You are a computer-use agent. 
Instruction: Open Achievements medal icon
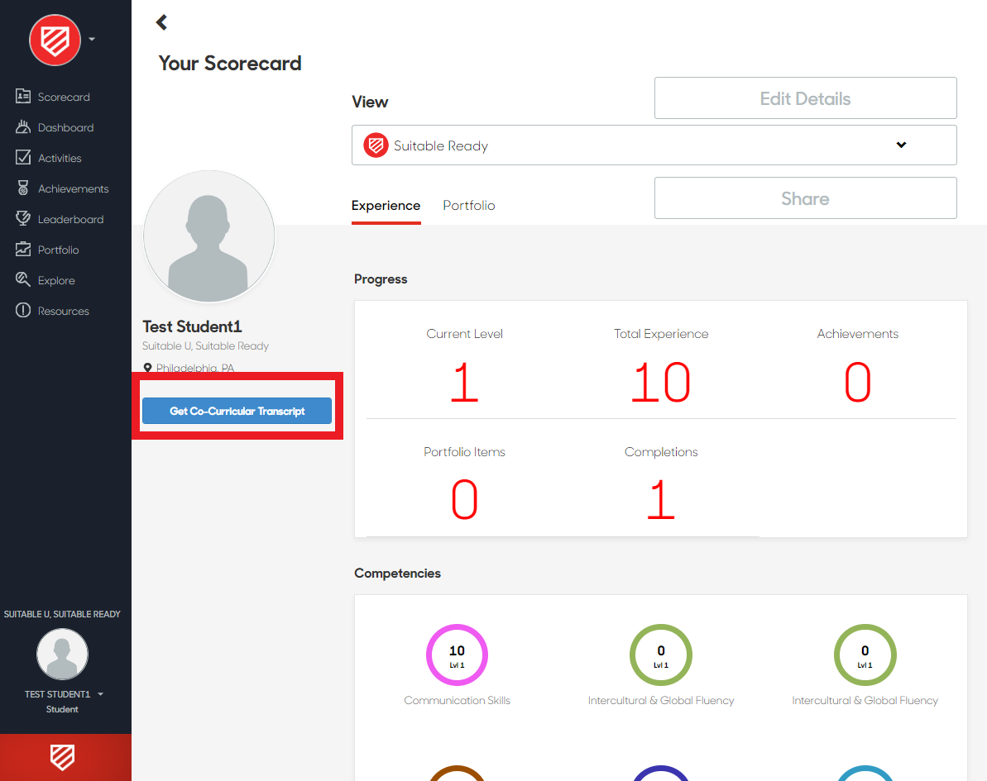pyautogui.click(x=23, y=188)
